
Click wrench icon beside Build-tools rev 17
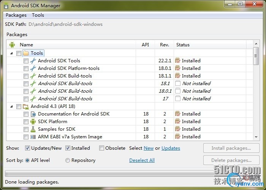33,99
